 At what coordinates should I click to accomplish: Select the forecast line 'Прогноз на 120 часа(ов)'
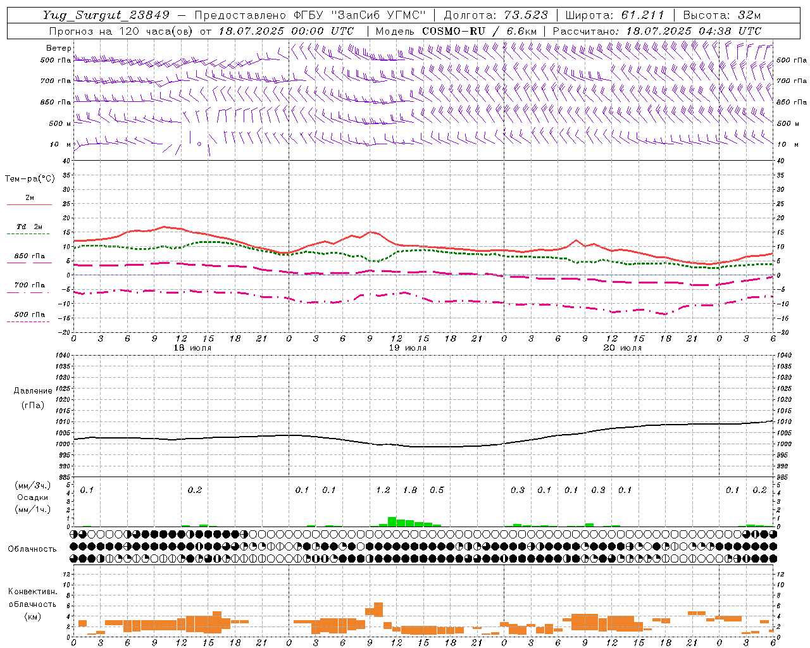(x=122, y=31)
